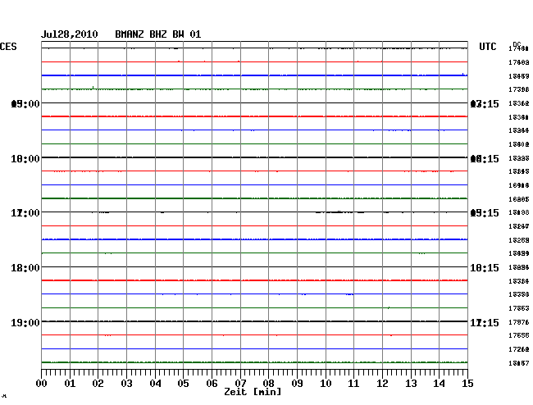Click x-axis tick label 11
The width and height of the screenshot is (533, 405).
click(x=353, y=383)
